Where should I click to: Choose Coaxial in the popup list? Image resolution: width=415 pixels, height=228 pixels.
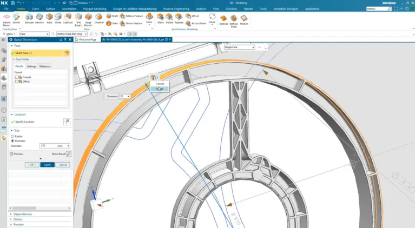pos(160,84)
